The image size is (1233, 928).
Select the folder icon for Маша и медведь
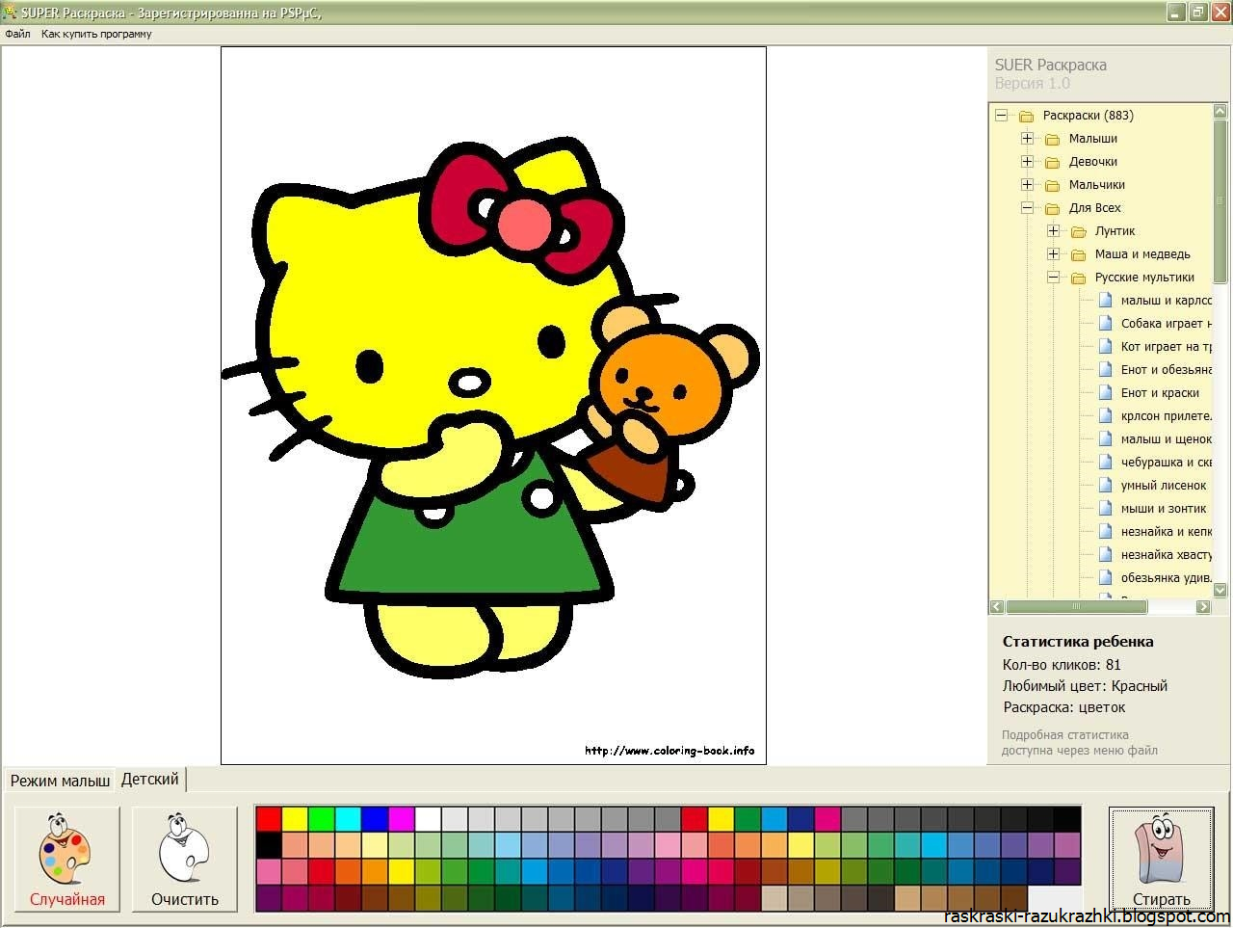tap(1079, 254)
